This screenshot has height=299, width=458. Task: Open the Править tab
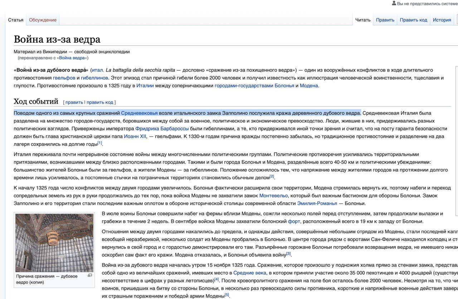385,20
